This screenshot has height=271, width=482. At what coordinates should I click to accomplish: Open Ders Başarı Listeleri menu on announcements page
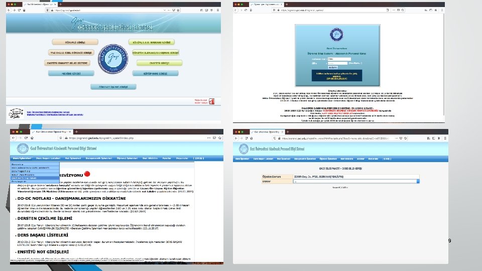pyautogui.click(x=48, y=158)
